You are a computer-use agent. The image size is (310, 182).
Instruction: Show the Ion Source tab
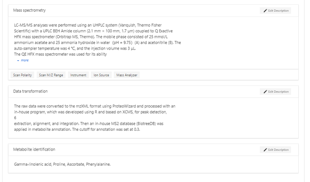(101, 75)
